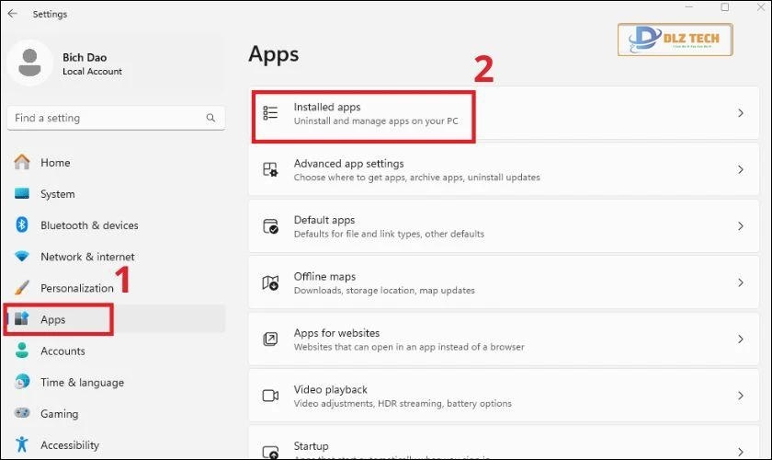Select Home in the sidebar
772x460 pixels.
(55, 163)
